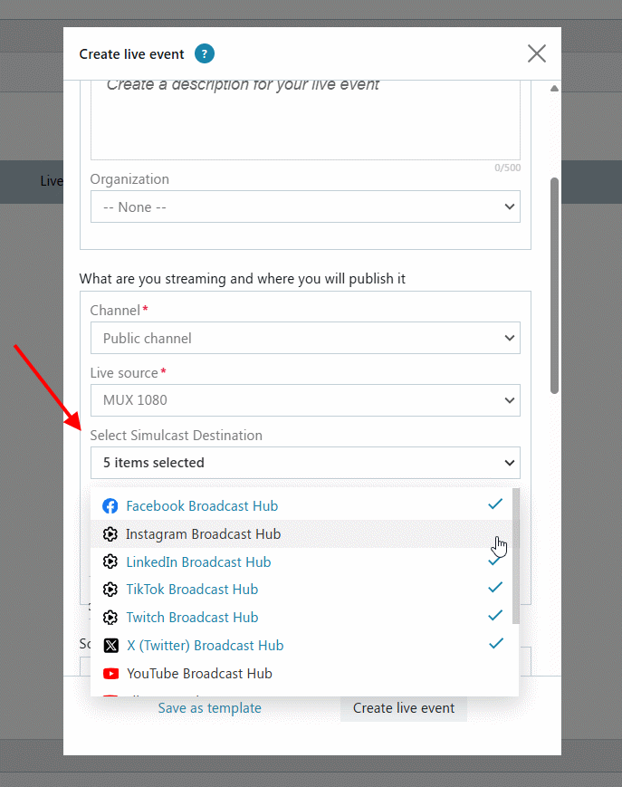The width and height of the screenshot is (622, 787).
Task: Click the TikTok Broadcast Hub gear icon
Action: (x=110, y=590)
